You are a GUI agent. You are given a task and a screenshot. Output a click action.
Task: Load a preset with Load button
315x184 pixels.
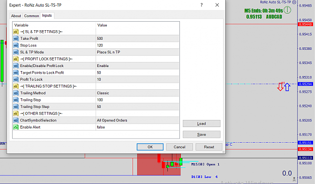(x=202, y=124)
